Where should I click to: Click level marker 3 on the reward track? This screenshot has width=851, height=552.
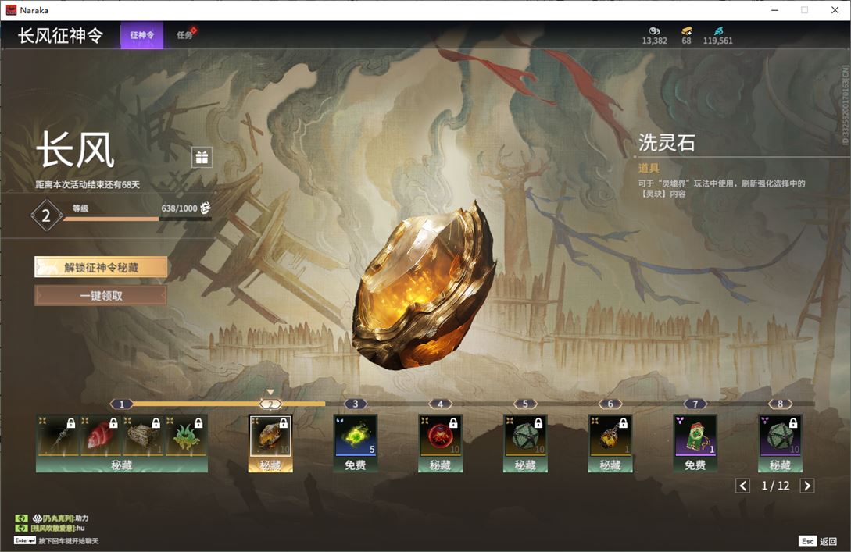356,404
